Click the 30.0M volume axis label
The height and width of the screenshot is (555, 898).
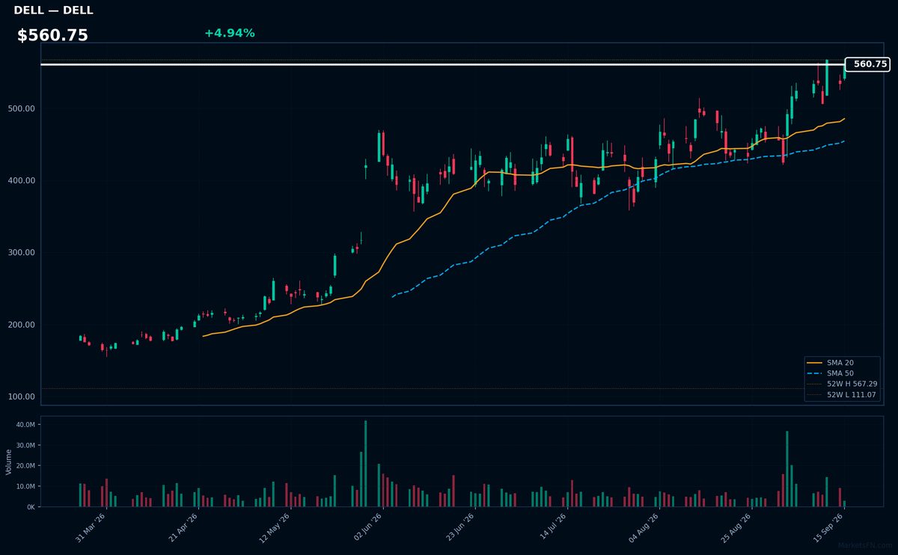click(25, 445)
